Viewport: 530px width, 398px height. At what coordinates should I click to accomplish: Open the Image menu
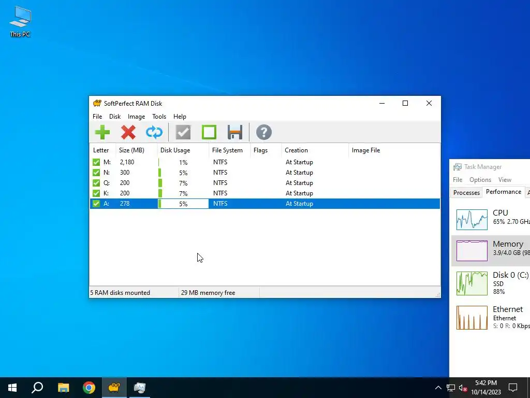coord(136,117)
